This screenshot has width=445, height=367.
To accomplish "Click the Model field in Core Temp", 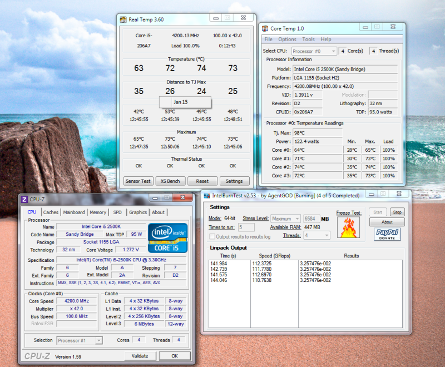I will (x=345, y=69).
